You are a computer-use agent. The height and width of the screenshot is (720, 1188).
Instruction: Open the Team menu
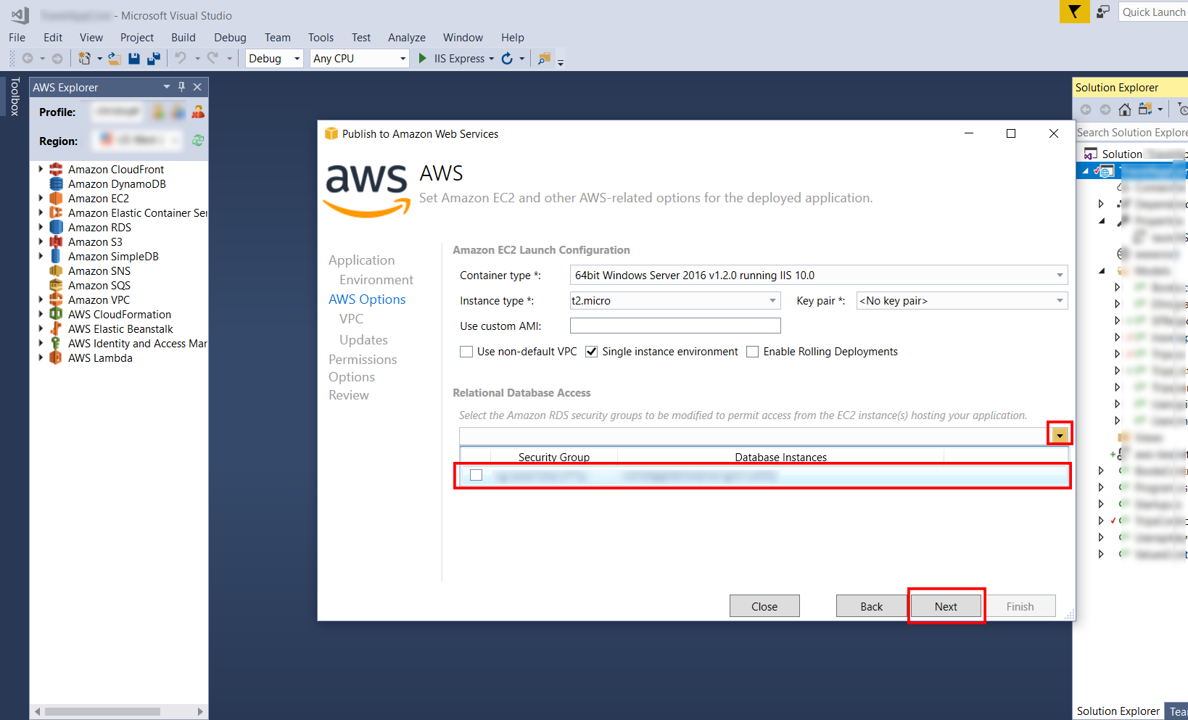278,38
